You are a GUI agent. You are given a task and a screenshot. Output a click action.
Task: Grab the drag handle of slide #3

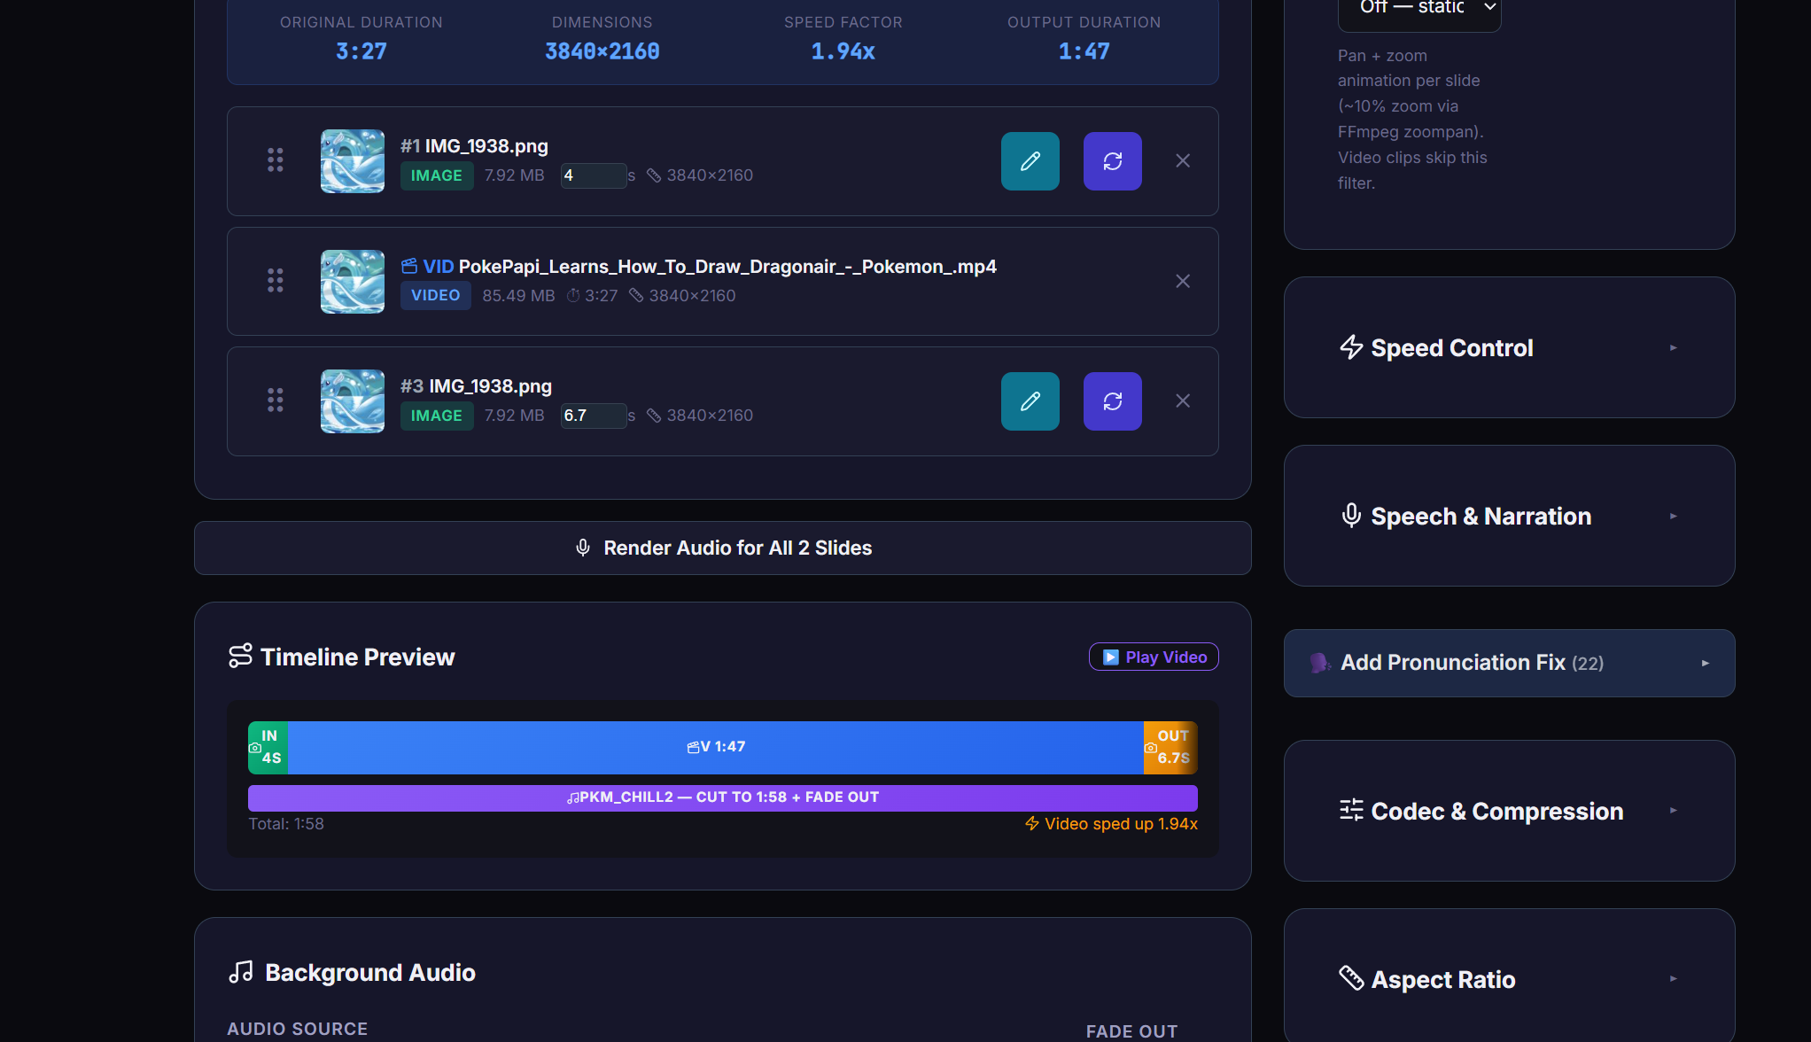point(276,400)
